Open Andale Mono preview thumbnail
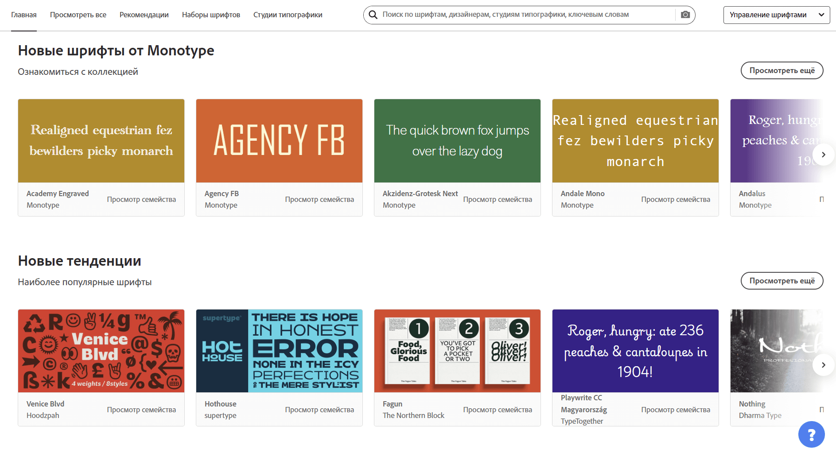Screen dimensions: 836x449 (635, 141)
